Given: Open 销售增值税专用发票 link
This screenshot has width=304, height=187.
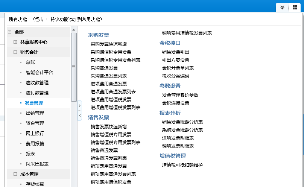Looking at the screenshot, I should click(111, 134).
